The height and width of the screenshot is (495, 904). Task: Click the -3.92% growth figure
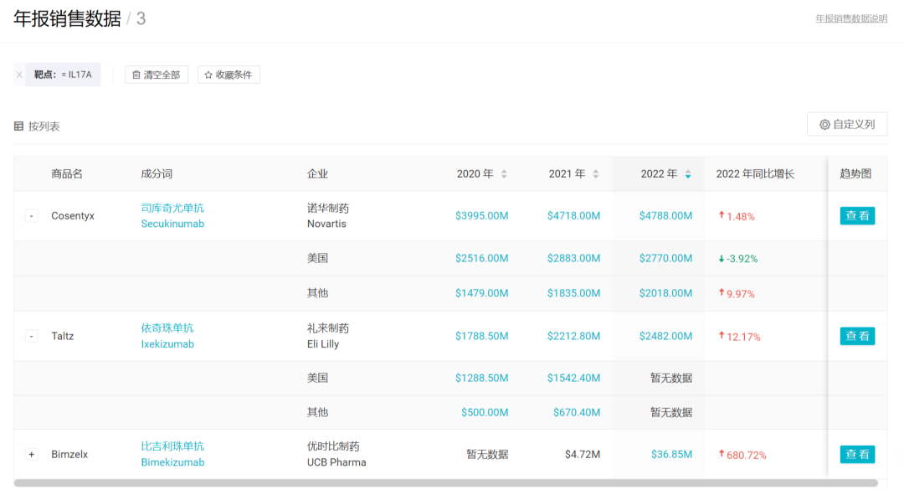[742, 259]
